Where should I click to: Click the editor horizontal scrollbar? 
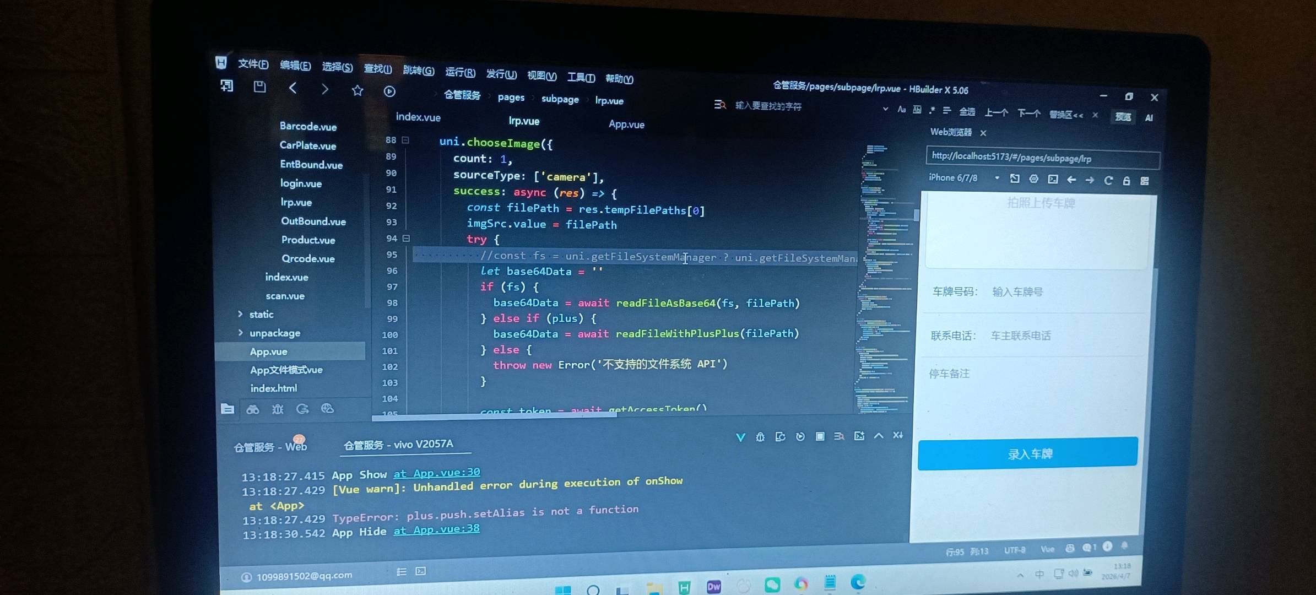[494, 417]
